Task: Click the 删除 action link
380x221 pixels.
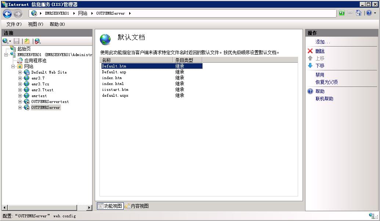Action: [320, 51]
